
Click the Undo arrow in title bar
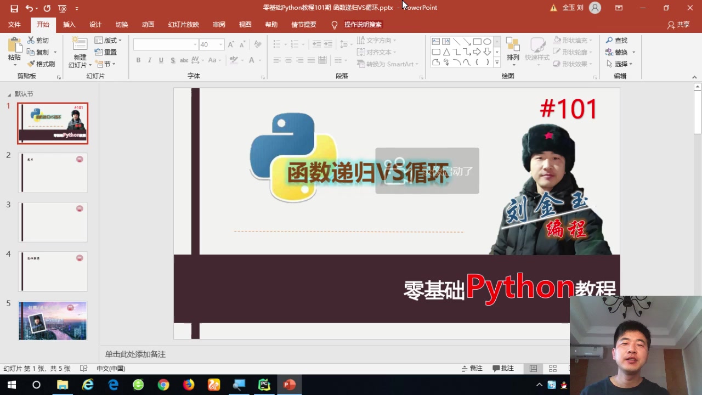point(29,8)
